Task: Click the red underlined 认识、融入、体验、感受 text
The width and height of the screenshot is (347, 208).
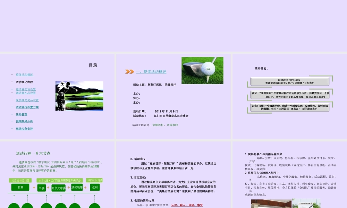Action: 187,205
